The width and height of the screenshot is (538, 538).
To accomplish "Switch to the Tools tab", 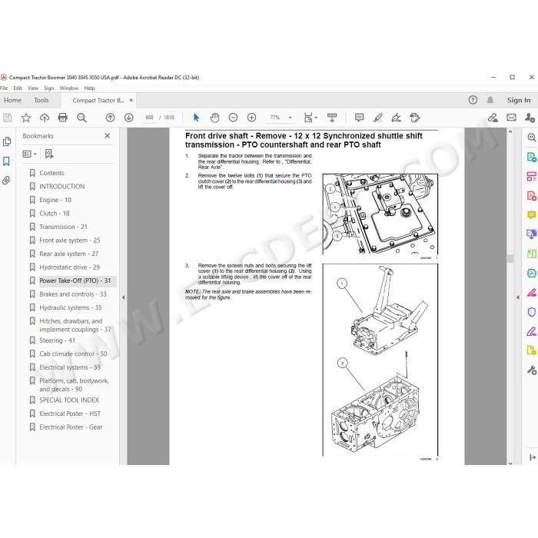I will [42, 100].
